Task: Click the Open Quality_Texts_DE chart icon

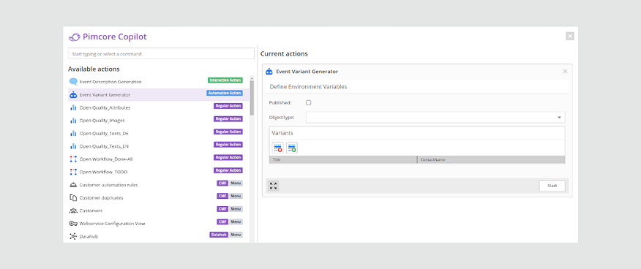Action: tap(73, 134)
